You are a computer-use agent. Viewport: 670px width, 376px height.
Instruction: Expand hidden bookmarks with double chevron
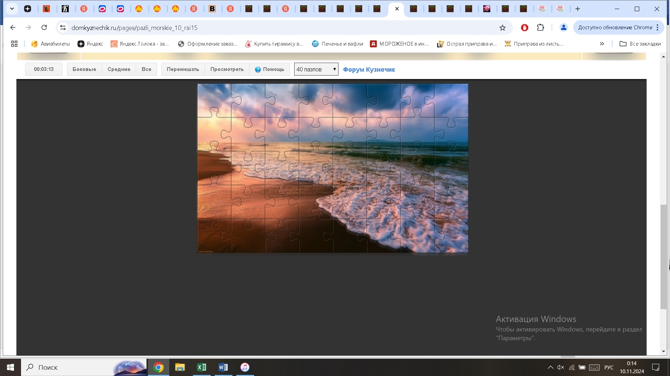pyautogui.click(x=602, y=44)
